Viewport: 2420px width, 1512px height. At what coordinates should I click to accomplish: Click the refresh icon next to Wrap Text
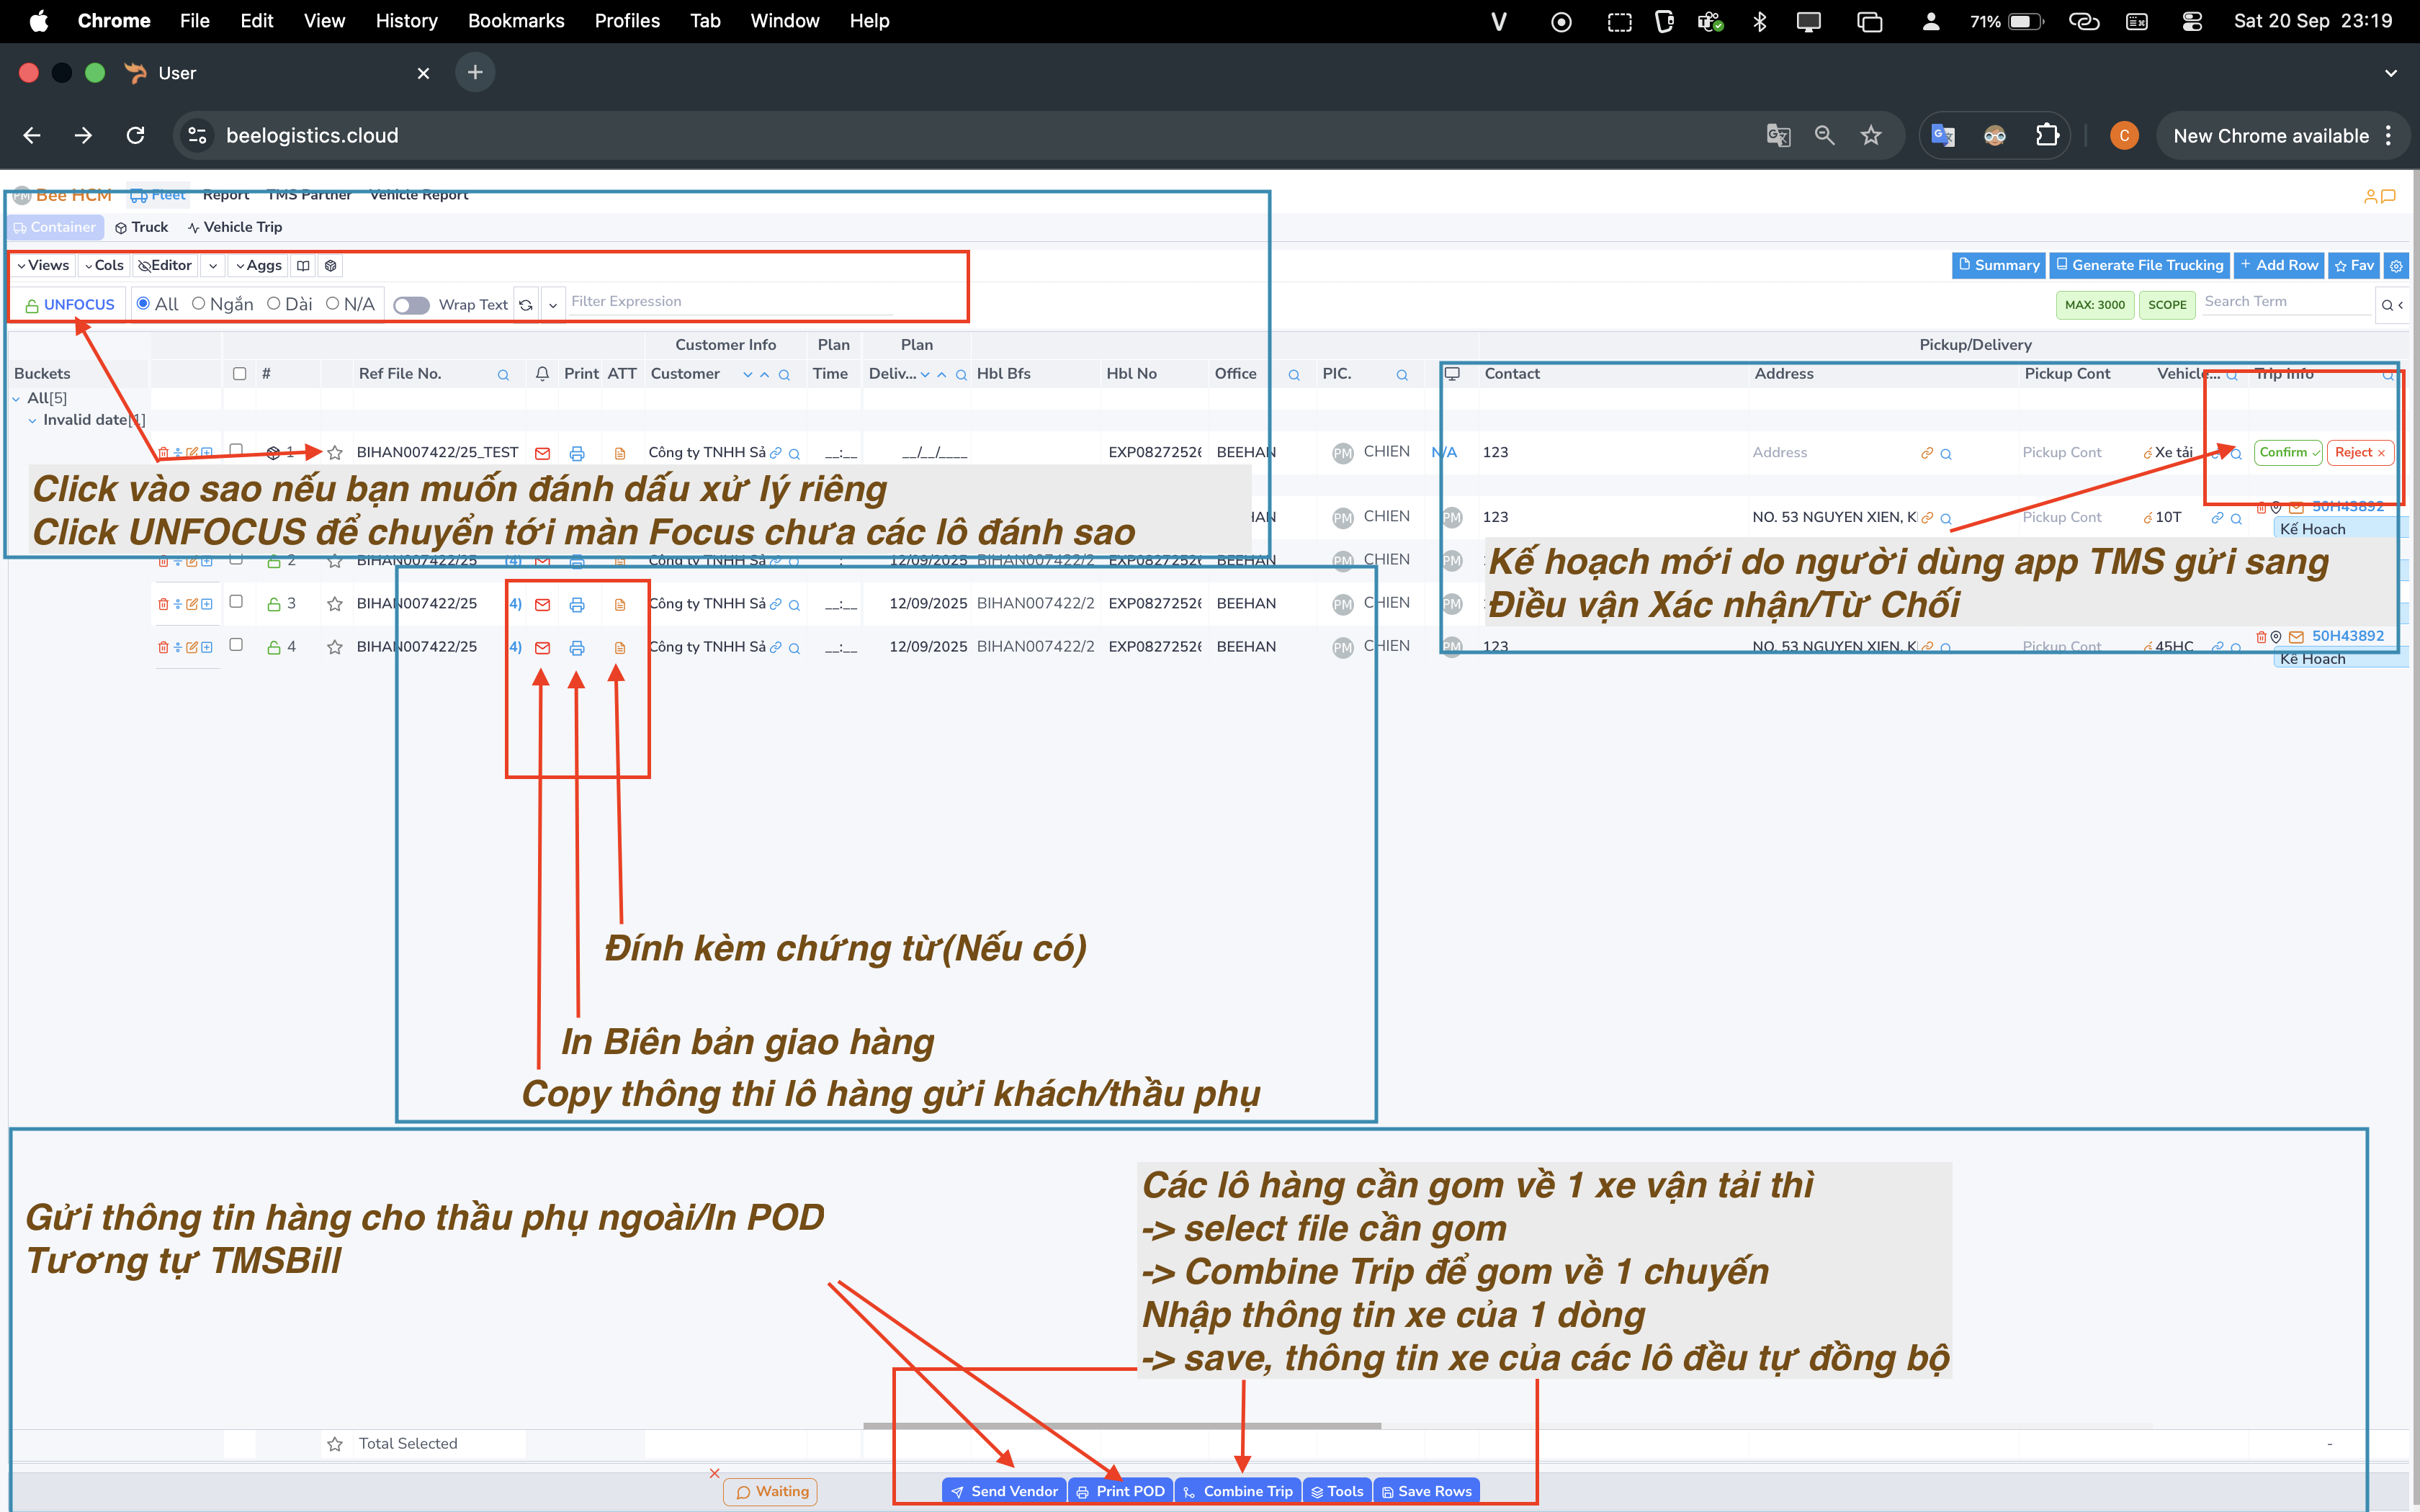(526, 305)
